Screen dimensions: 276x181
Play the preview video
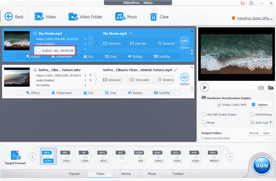(x=205, y=87)
